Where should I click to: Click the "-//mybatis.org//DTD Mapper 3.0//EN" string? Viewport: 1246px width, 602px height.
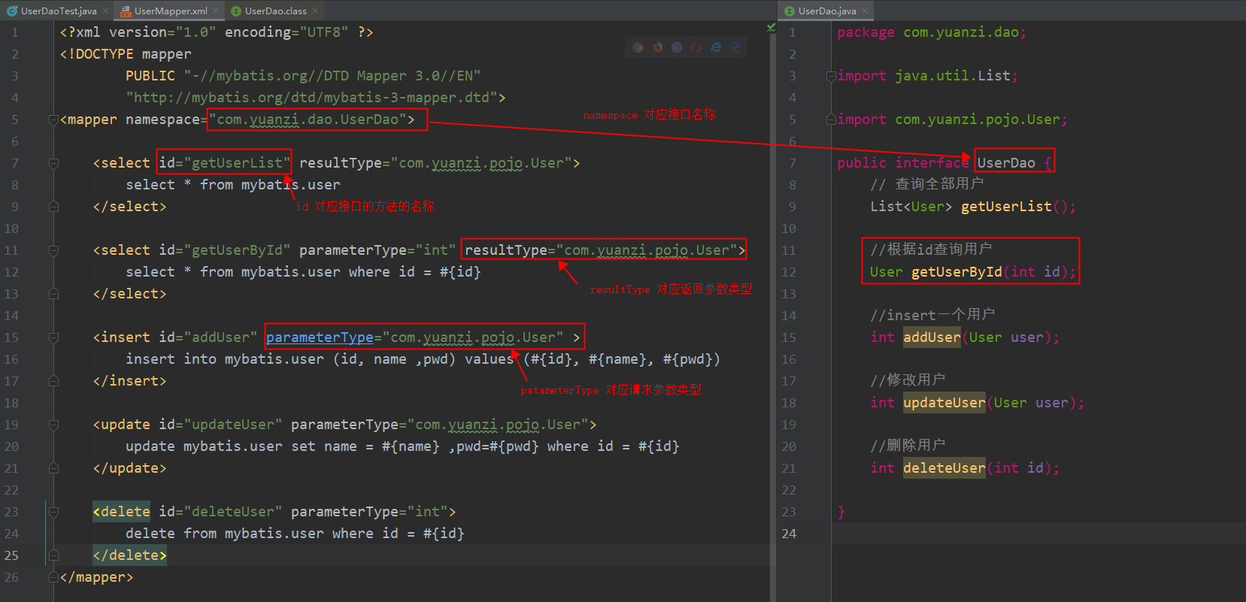click(332, 76)
